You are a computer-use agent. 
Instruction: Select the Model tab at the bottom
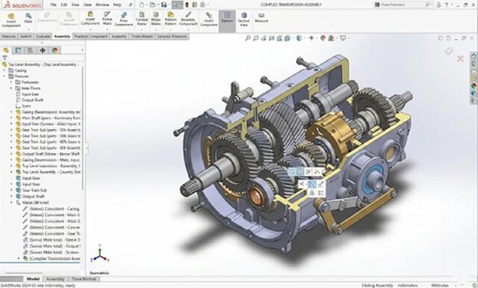coord(33,279)
